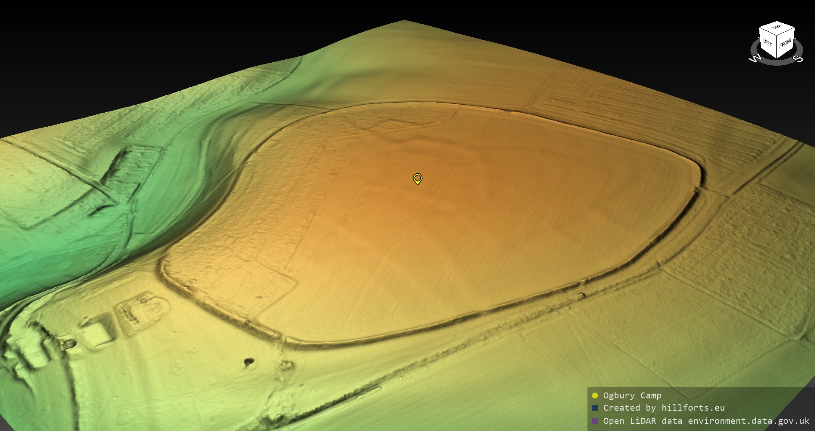Viewport: 815px width, 431px height.
Task: Switch to FRONT view on the cube
Action: [x=785, y=44]
